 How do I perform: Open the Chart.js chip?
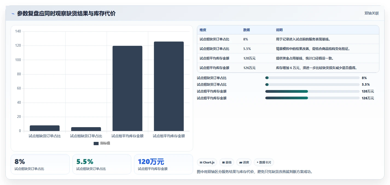(x=207, y=162)
